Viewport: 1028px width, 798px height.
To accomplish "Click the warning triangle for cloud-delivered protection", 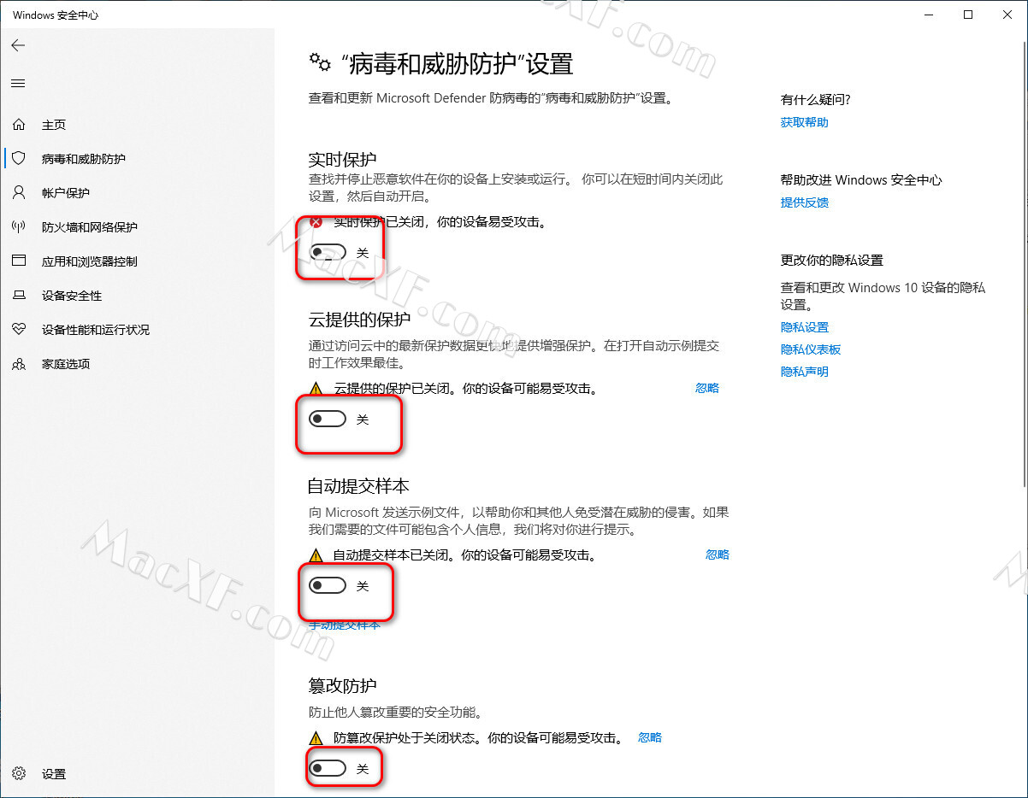I will point(316,389).
